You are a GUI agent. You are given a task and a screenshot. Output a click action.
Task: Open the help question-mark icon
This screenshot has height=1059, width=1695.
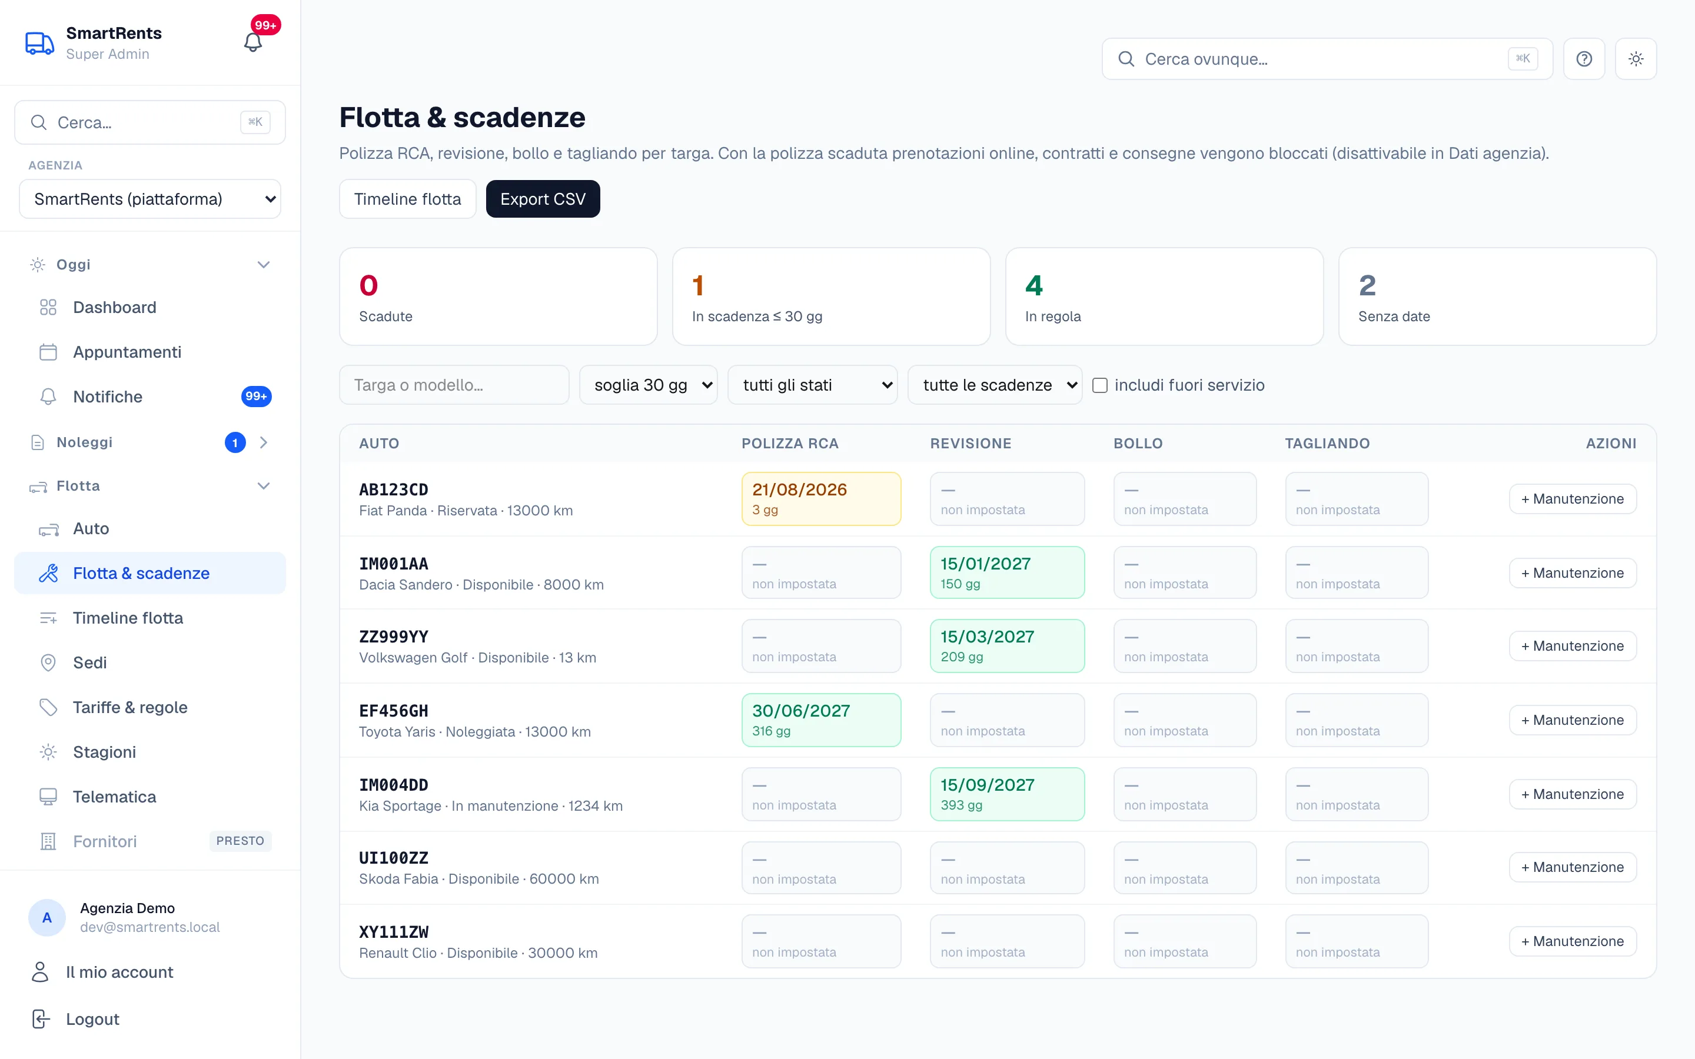click(1584, 59)
